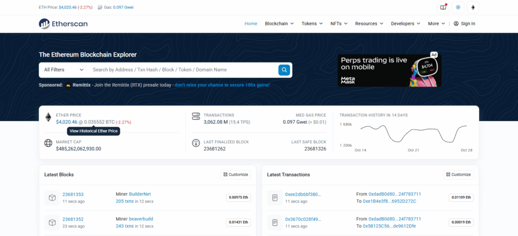Toggle the light/dark theme sun icon

[x=458, y=8]
